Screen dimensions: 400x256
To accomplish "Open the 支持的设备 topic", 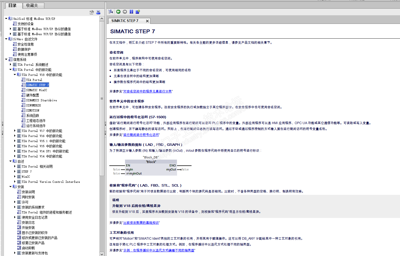I will coord(26,24).
